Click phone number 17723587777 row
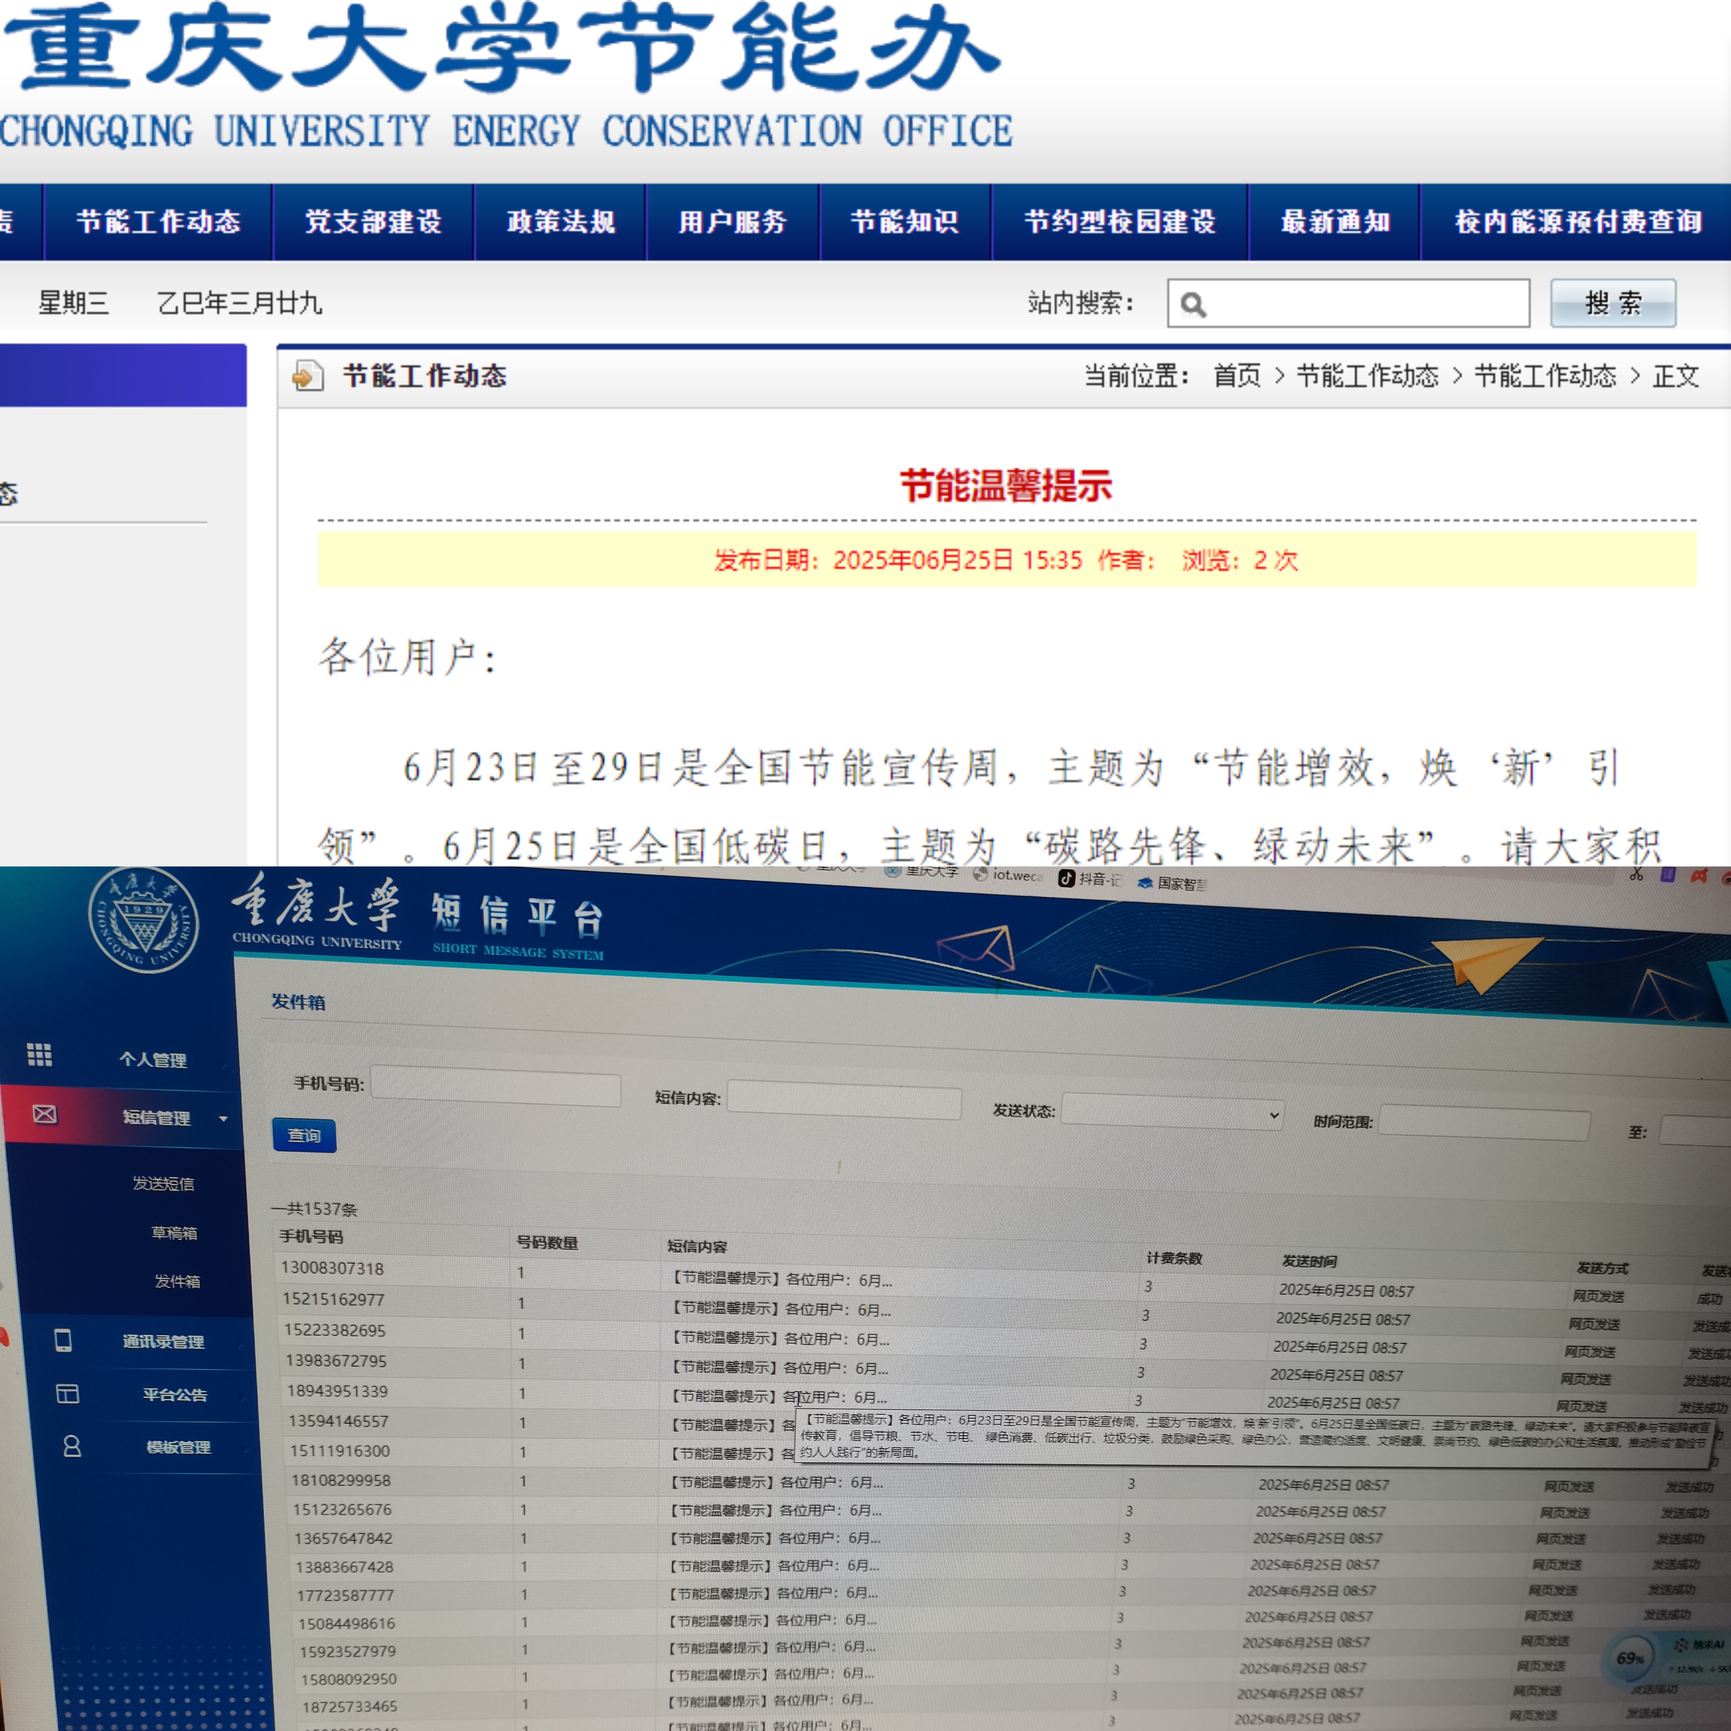This screenshot has width=1731, height=1731. click(346, 1595)
